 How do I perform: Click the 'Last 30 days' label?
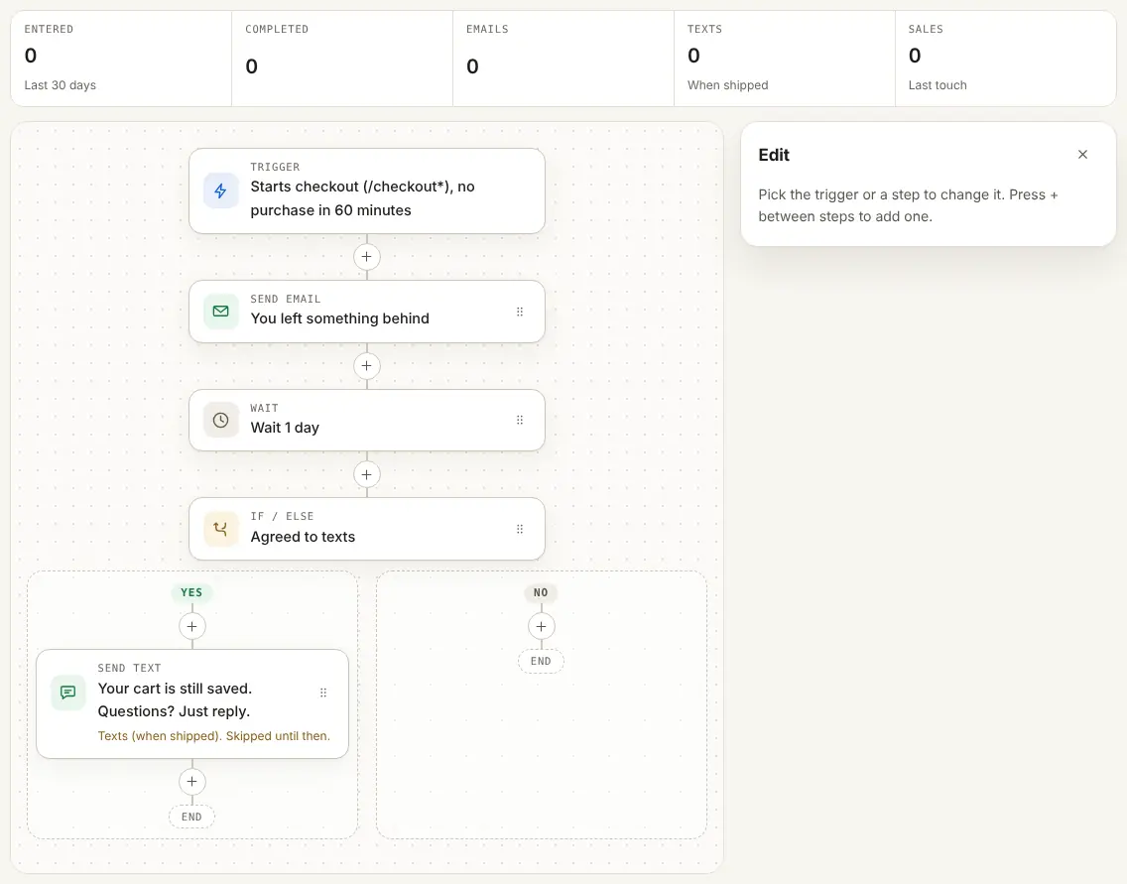(x=61, y=84)
